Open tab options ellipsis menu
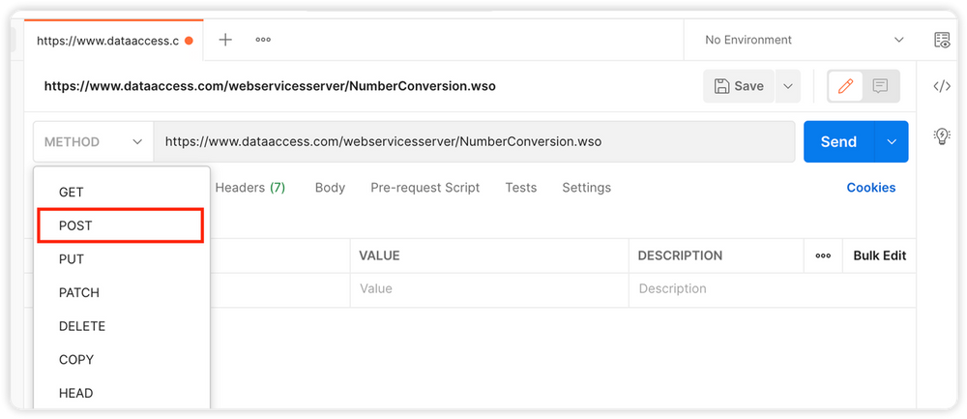 pos(263,40)
